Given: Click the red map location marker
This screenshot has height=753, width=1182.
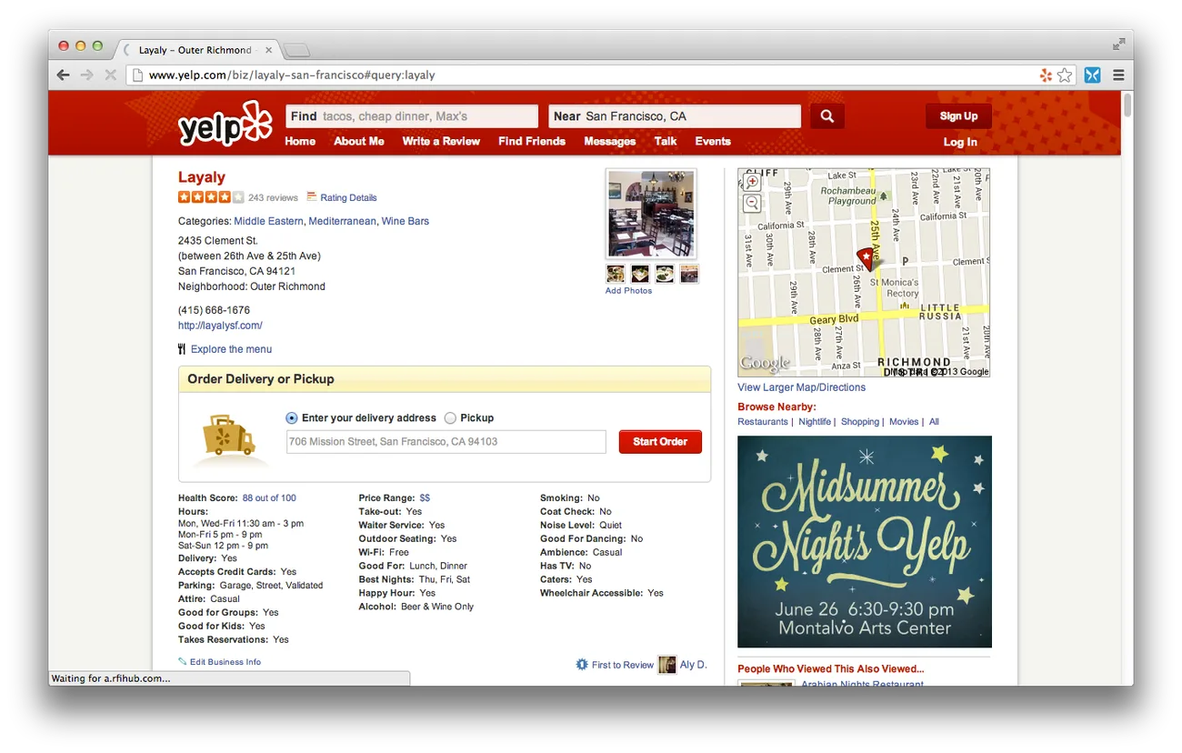Looking at the screenshot, I should [866, 259].
